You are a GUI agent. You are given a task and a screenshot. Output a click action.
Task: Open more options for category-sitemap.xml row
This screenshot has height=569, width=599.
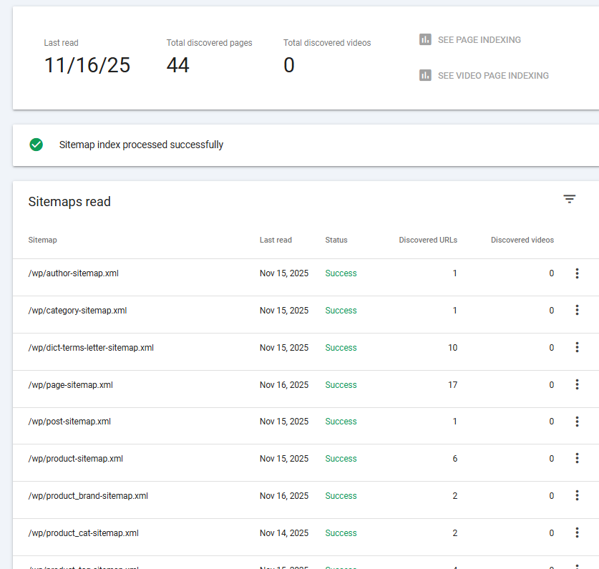pos(577,311)
